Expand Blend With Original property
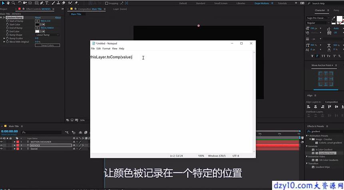 4,42
